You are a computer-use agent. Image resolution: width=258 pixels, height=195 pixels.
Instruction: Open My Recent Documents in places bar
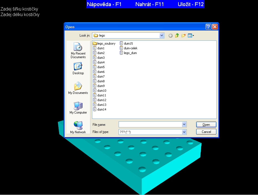[x=78, y=50]
